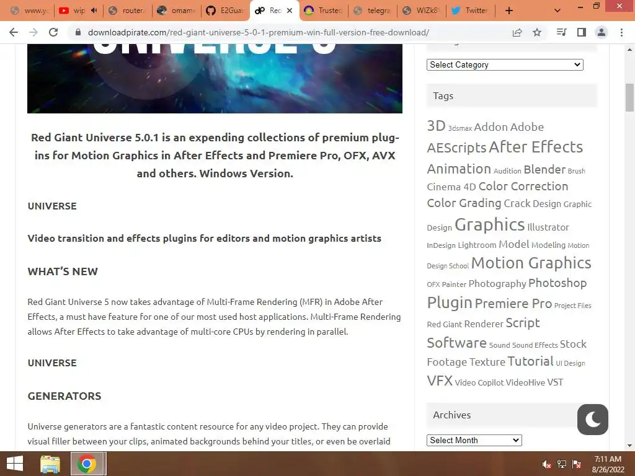Open the Windows Start button

15,464
